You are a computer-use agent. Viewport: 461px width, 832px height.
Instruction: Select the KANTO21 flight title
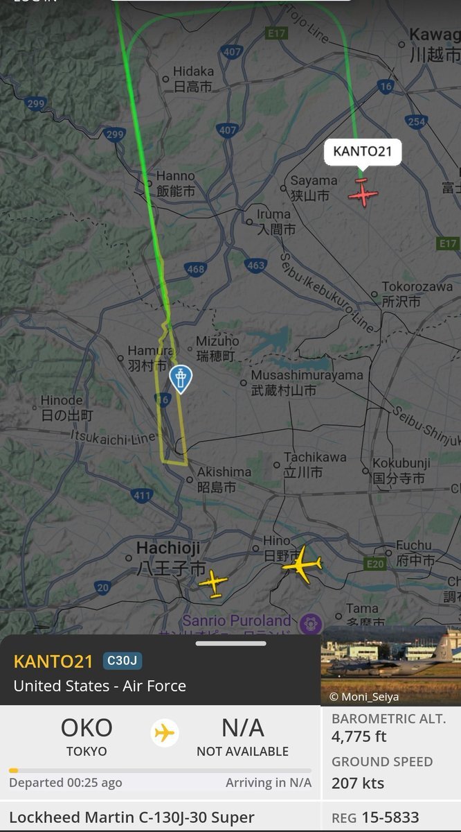[53, 661]
